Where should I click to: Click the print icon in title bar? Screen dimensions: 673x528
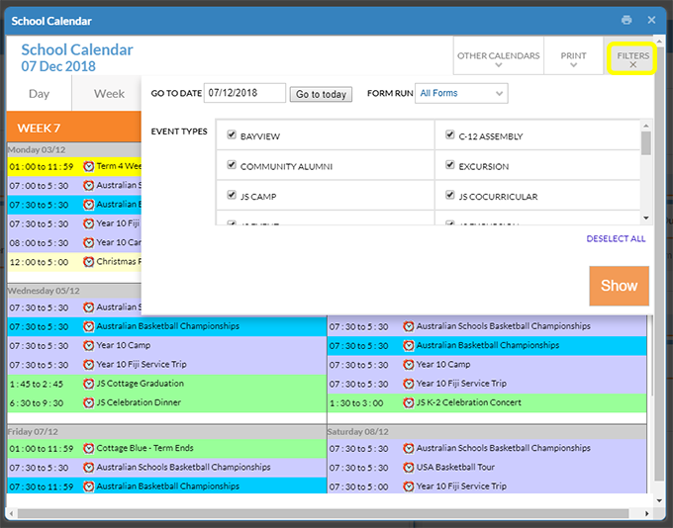(626, 20)
